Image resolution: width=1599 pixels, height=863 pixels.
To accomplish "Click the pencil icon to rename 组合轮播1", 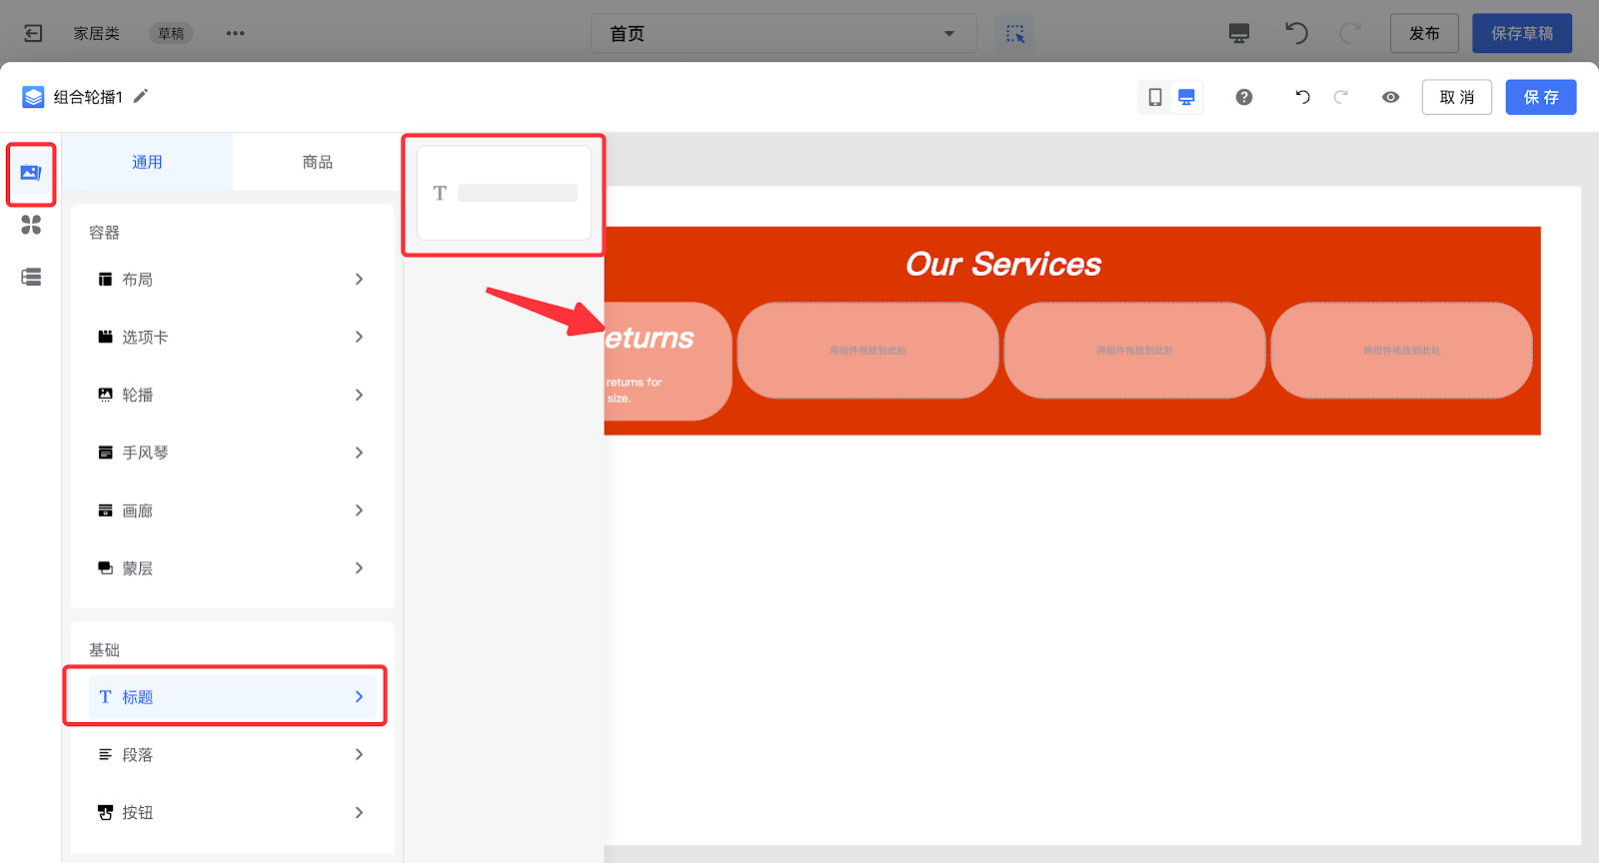I will [141, 96].
